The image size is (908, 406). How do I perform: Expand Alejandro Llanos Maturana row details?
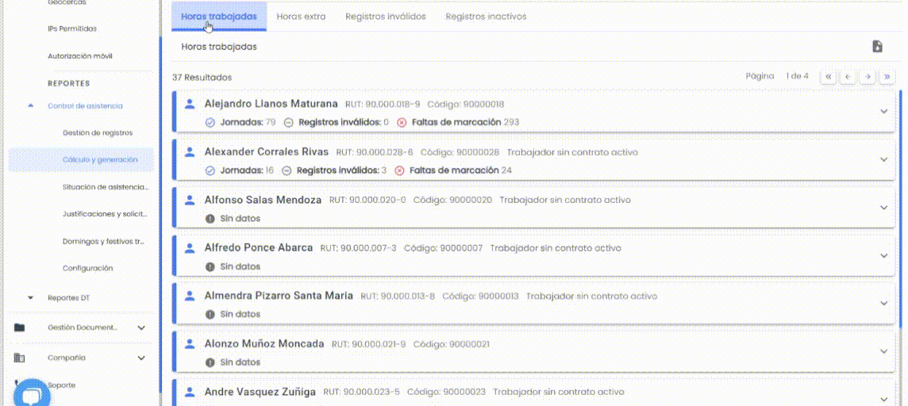click(883, 112)
